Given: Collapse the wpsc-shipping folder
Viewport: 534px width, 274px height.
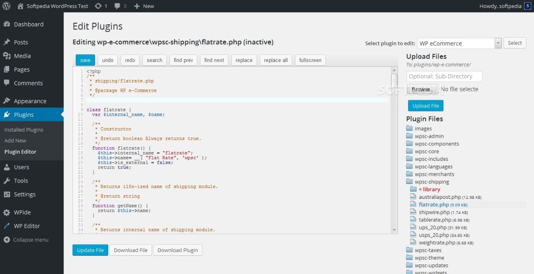Looking at the screenshot, I should pyautogui.click(x=428, y=182).
